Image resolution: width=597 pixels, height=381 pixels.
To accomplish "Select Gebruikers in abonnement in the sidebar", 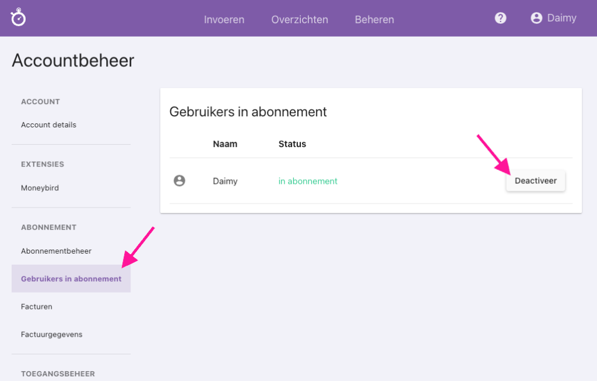I will tap(71, 279).
